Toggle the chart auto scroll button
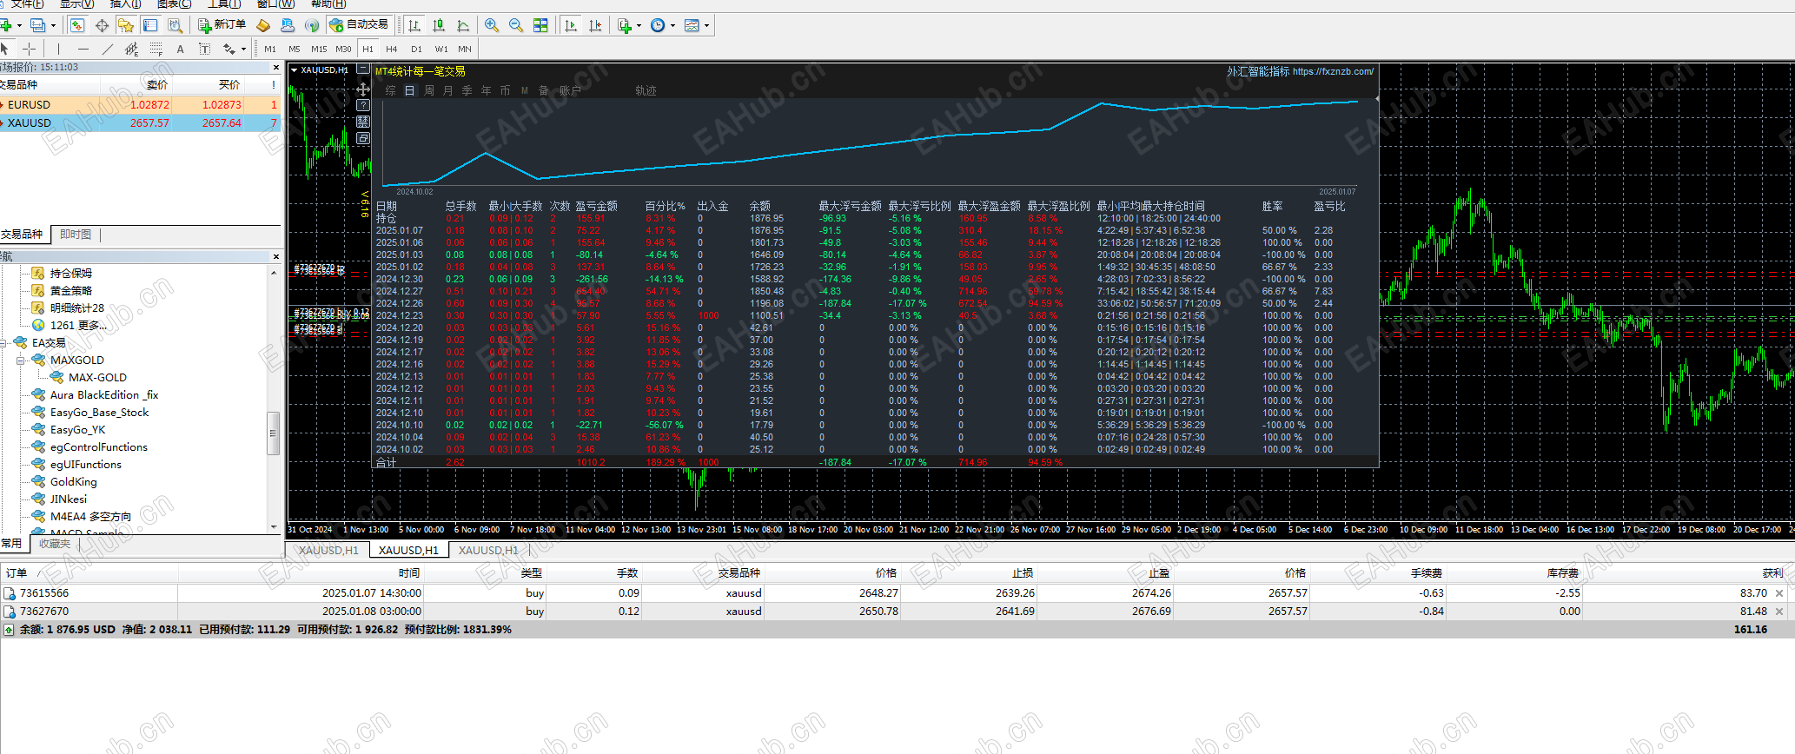Viewport: 1795px width, 754px height. click(571, 25)
